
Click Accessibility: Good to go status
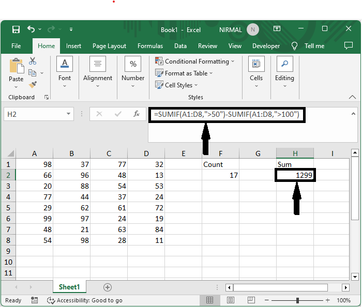[x=84, y=300]
